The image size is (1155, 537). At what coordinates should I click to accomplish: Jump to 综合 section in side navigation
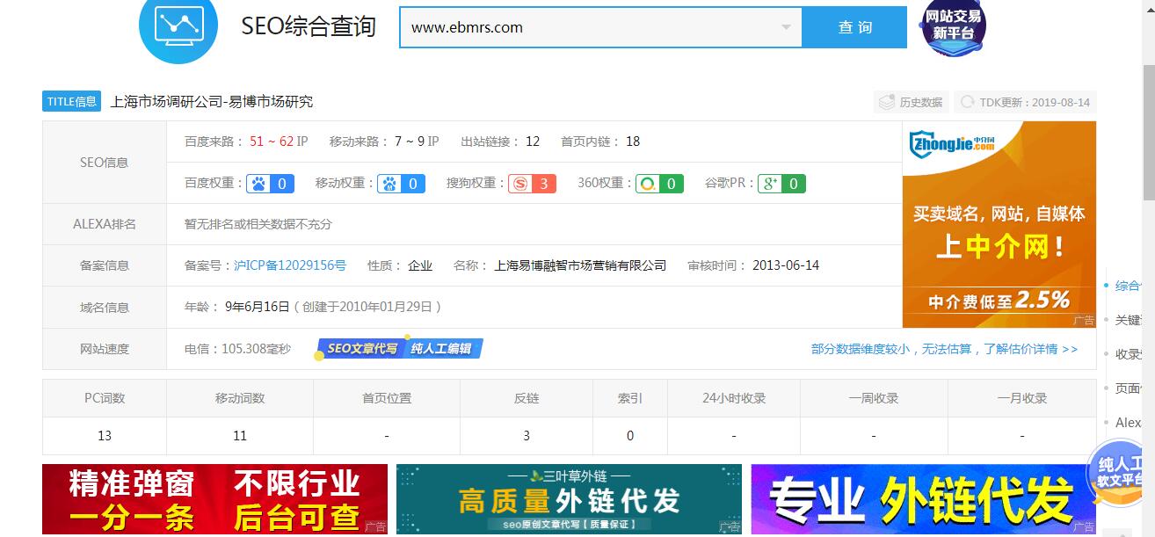click(x=1127, y=286)
